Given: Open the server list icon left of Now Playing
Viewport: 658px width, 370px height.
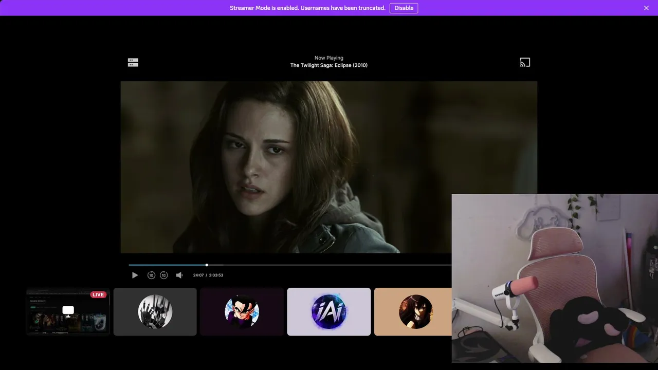Looking at the screenshot, I should click(x=133, y=62).
